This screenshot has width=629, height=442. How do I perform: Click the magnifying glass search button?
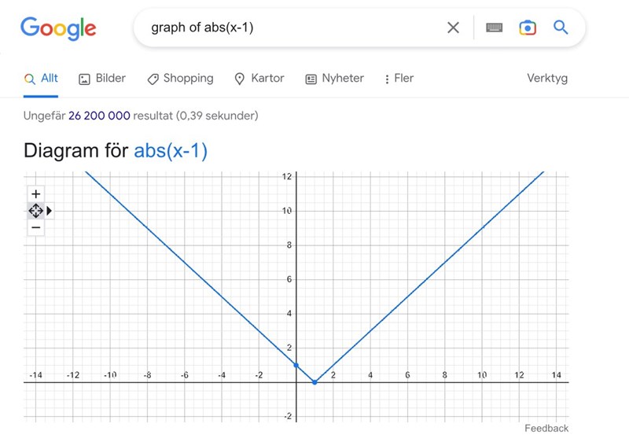pos(561,28)
